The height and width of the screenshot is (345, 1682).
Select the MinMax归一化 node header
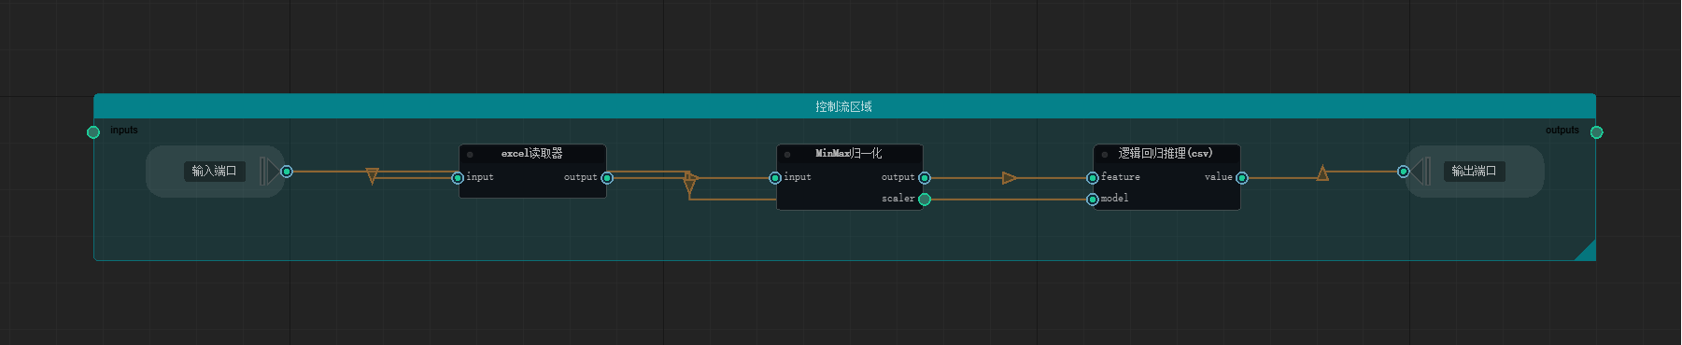[850, 154]
